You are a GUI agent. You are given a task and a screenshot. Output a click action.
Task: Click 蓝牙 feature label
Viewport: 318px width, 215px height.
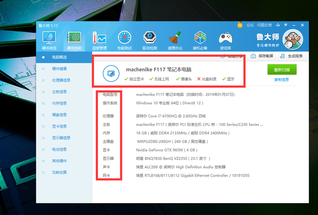click(x=231, y=79)
